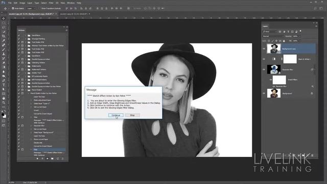Hide the Gaussian Blur smart object layer
This screenshot has height=184, width=327.
tap(264, 70)
